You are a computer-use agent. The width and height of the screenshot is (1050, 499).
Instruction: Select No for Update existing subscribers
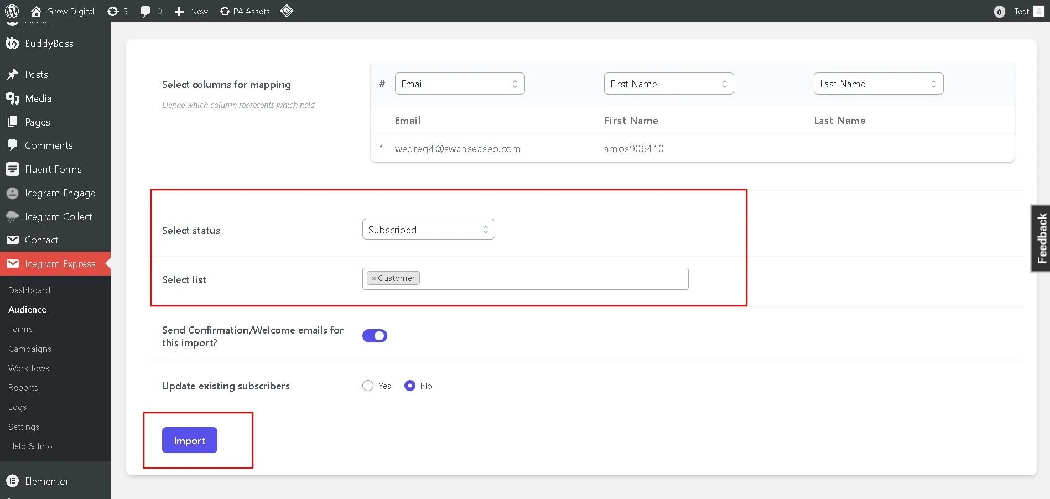pos(410,386)
